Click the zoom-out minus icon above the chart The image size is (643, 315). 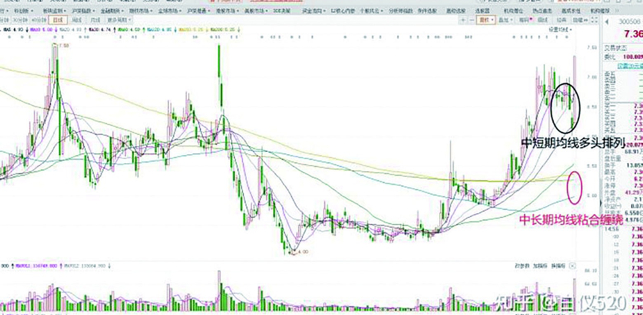click(472, 19)
